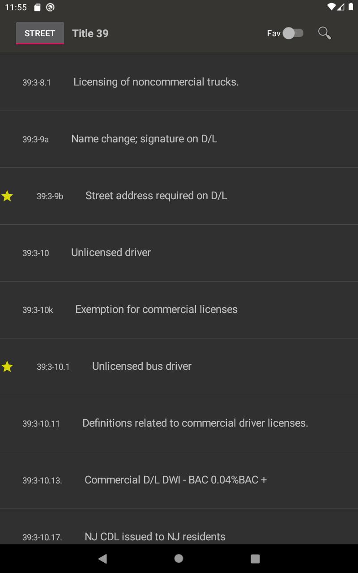This screenshot has height=573, width=358.
Task: Select the STREET tab
Action: [x=40, y=33]
